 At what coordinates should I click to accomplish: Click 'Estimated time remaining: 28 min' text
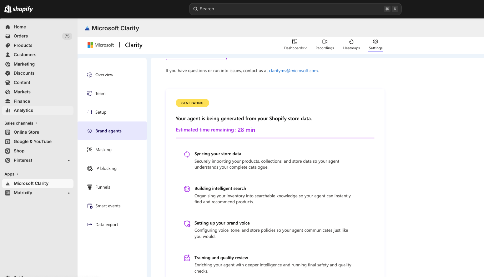[x=215, y=130]
